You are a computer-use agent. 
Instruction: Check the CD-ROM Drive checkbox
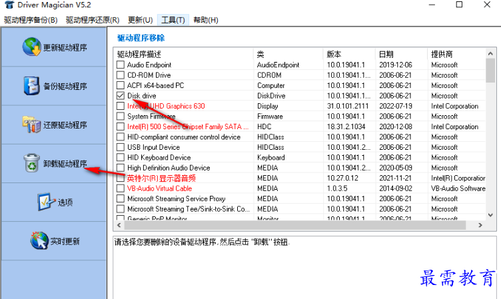121,75
